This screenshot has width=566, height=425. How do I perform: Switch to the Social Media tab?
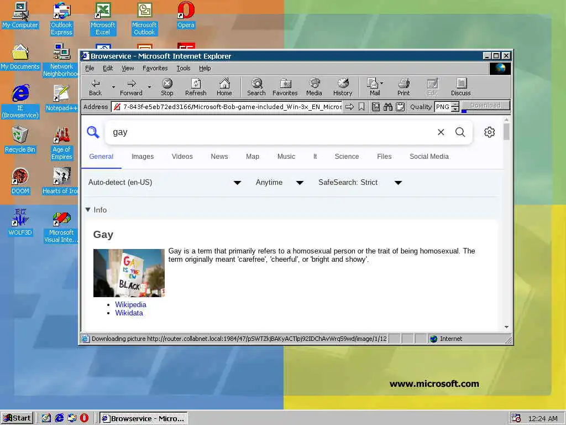(x=429, y=157)
